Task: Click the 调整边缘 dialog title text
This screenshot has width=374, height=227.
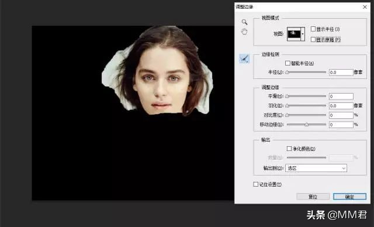Action: [x=244, y=6]
